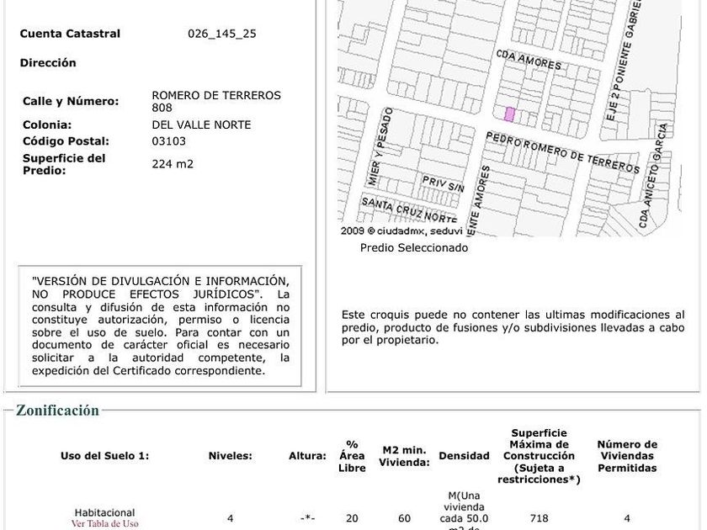Click the address ROMERO DE TERREROS 808
The height and width of the screenshot is (530, 707).
(x=216, y=102)
